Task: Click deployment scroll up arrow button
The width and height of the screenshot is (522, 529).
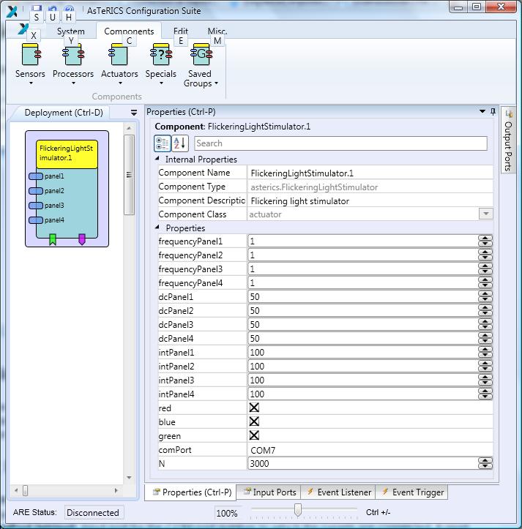Action: (129, 128)
